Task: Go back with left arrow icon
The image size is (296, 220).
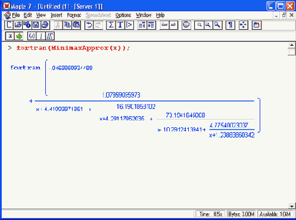Action: (x=164, y=25)
